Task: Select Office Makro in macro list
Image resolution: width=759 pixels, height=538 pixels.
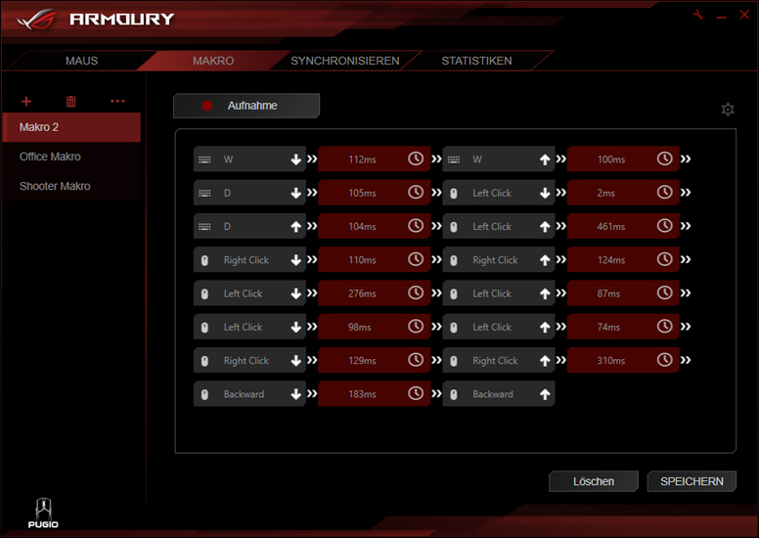Action: [x=71, y=157]
